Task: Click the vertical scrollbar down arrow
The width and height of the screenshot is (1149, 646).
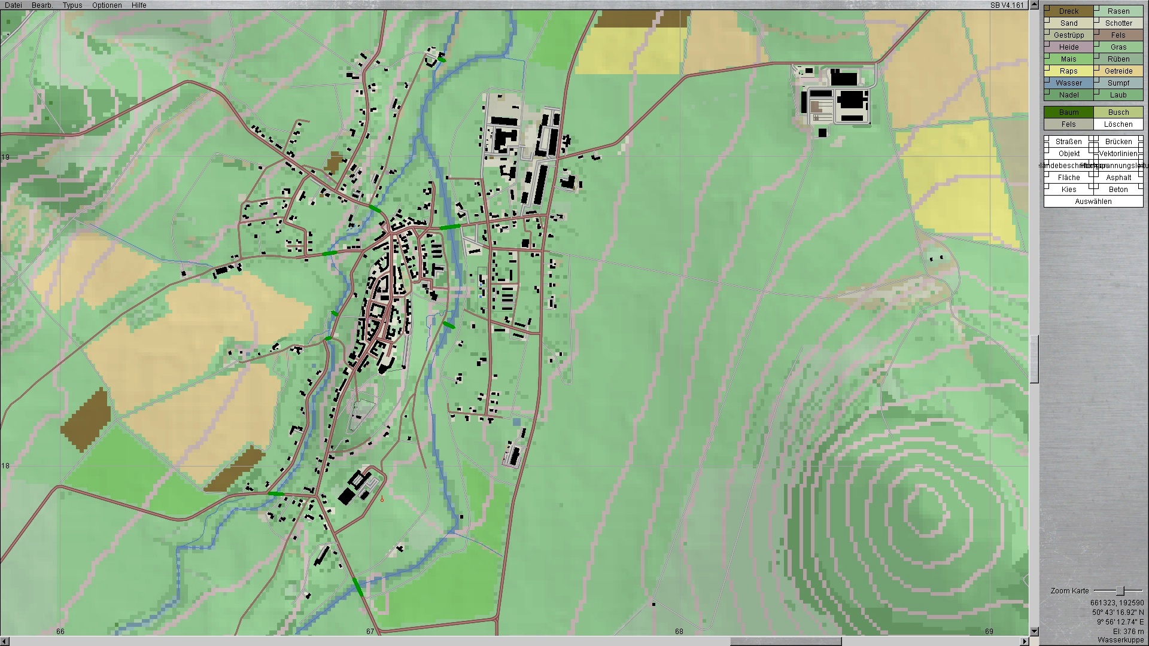Action: [x=1034, y=632]
